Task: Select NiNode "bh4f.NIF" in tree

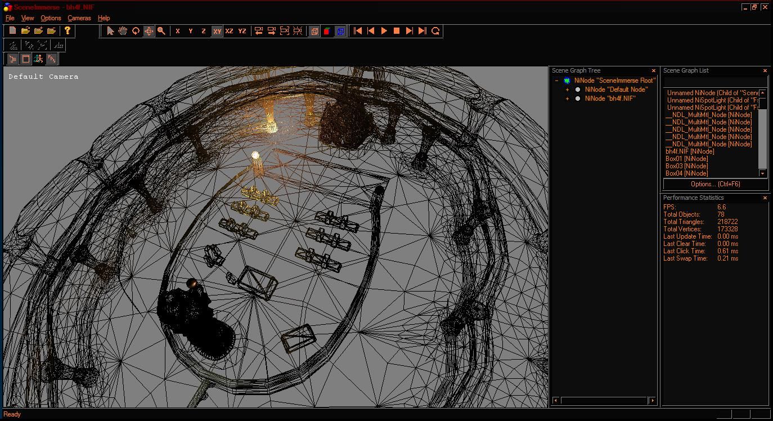Action: coord(610,98)
